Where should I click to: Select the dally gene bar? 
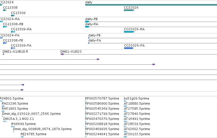151,5
